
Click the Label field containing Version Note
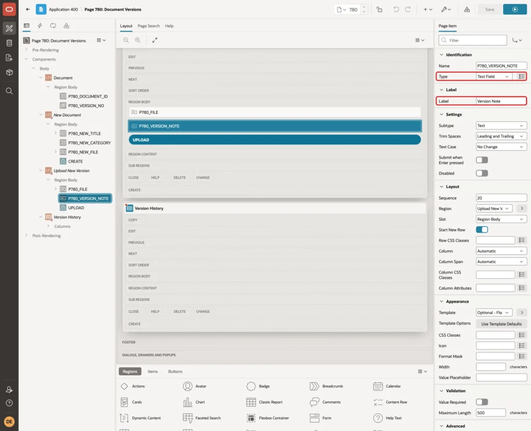click(501, 101)
